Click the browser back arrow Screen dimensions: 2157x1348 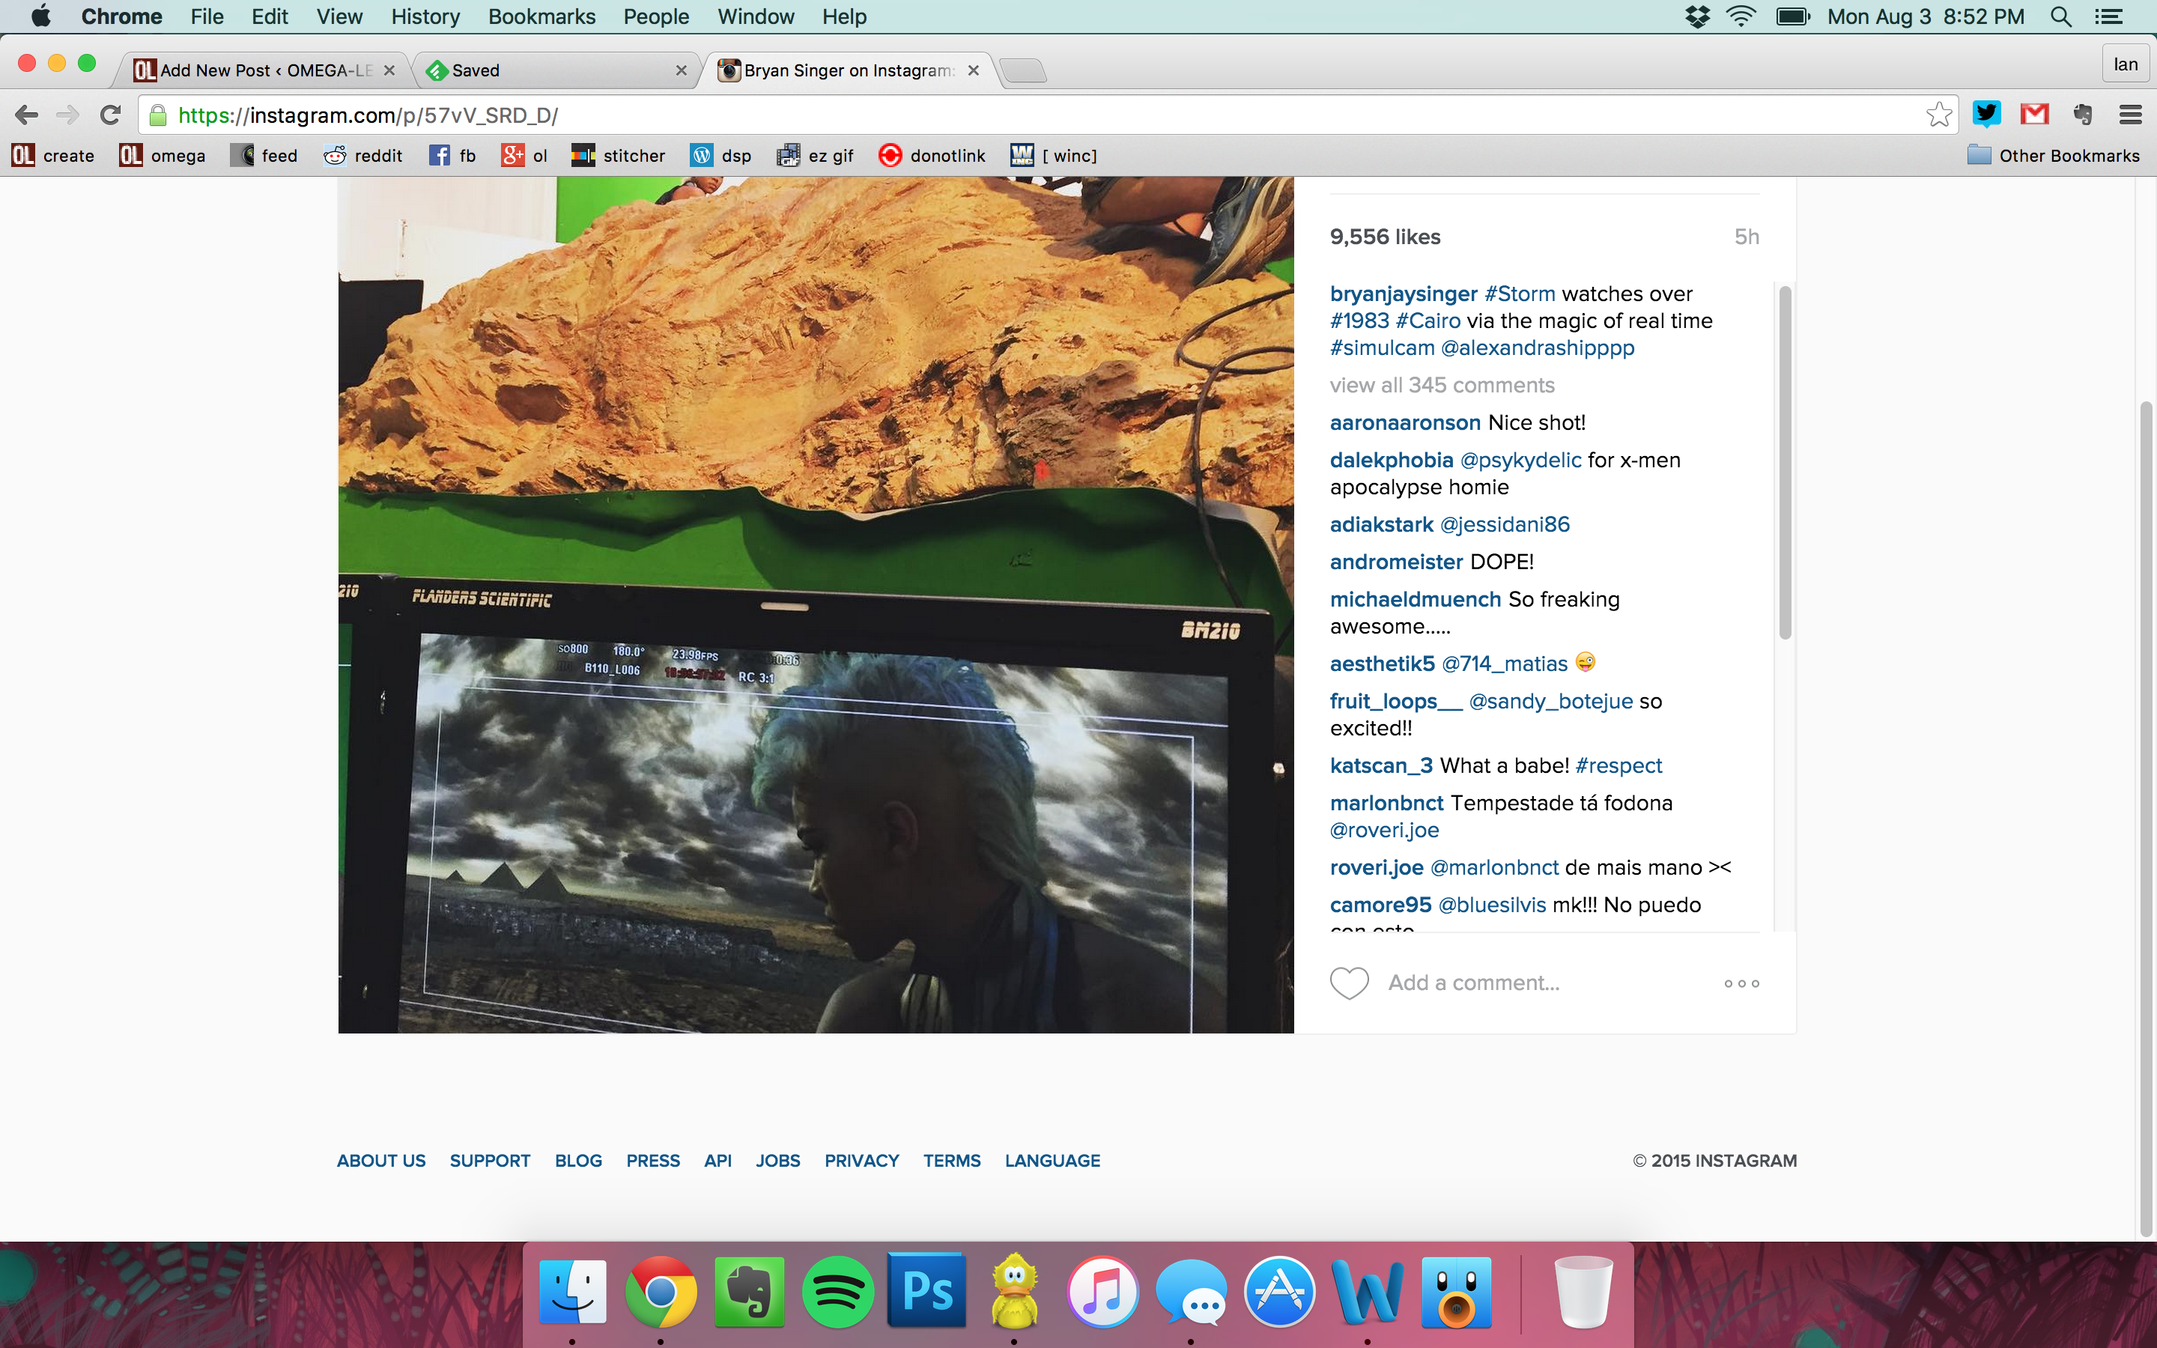point(27,115)
